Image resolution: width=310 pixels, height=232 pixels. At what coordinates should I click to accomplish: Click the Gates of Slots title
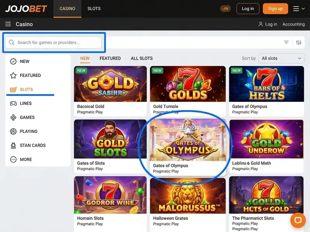tap(91, 163)
